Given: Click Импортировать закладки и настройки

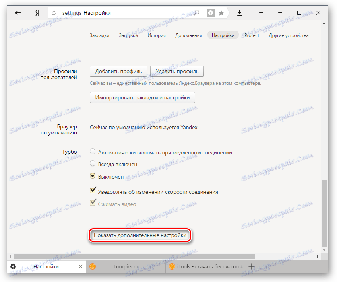Looking at the screenshot, I should click(x=142, y=98).
